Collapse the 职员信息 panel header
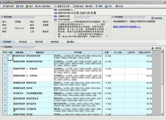Viewport: 166px width, 120px height. [2, 17]
